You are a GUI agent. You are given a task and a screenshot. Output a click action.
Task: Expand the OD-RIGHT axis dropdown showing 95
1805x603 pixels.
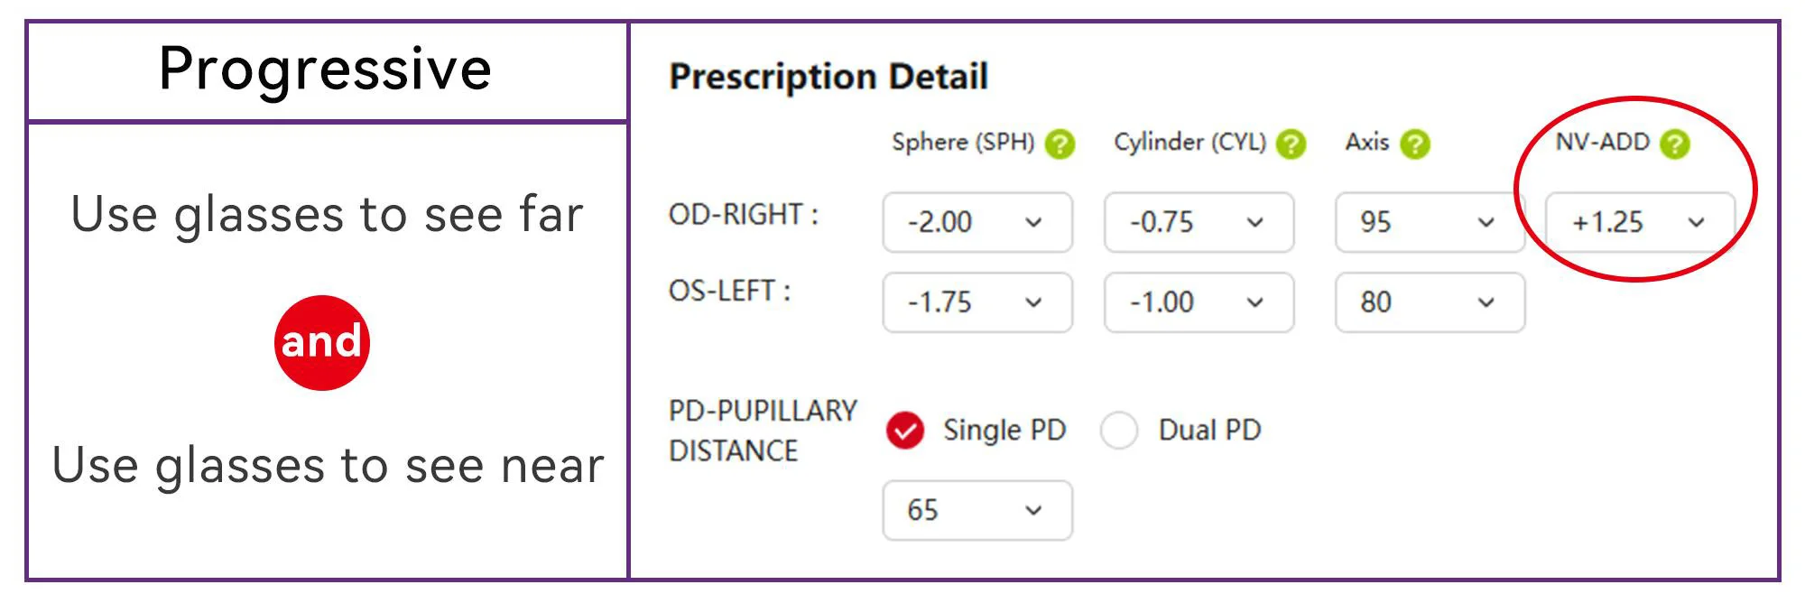point(1430,222)
